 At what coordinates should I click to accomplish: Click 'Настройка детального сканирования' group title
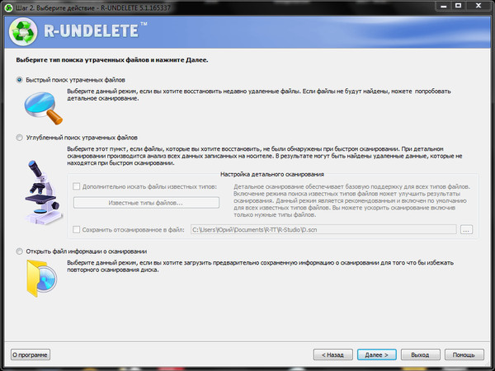click(x=272, y=174)
